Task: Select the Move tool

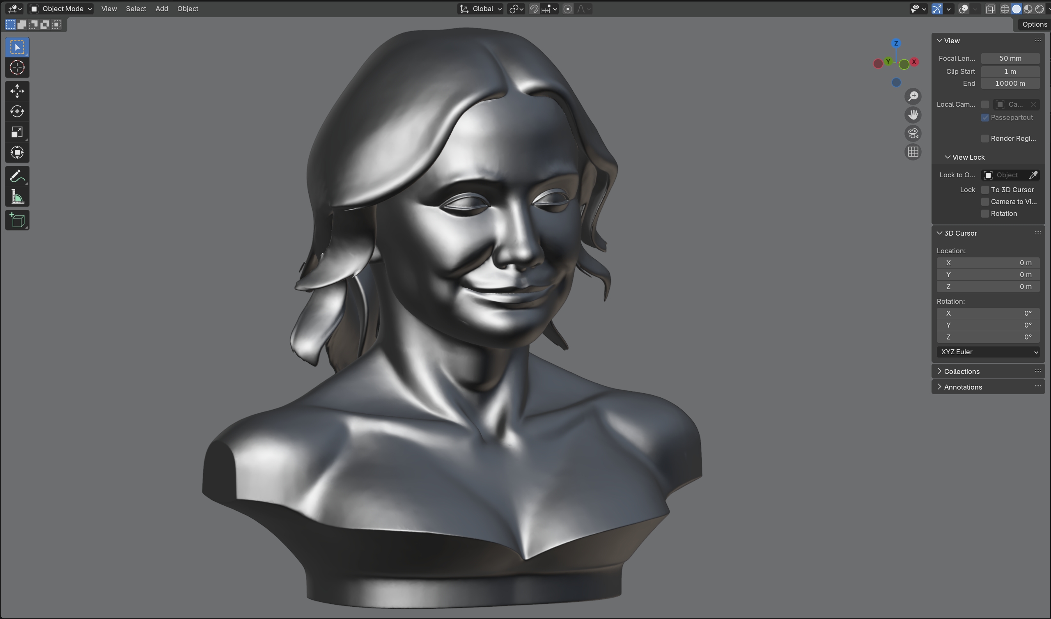Action: 17,91
